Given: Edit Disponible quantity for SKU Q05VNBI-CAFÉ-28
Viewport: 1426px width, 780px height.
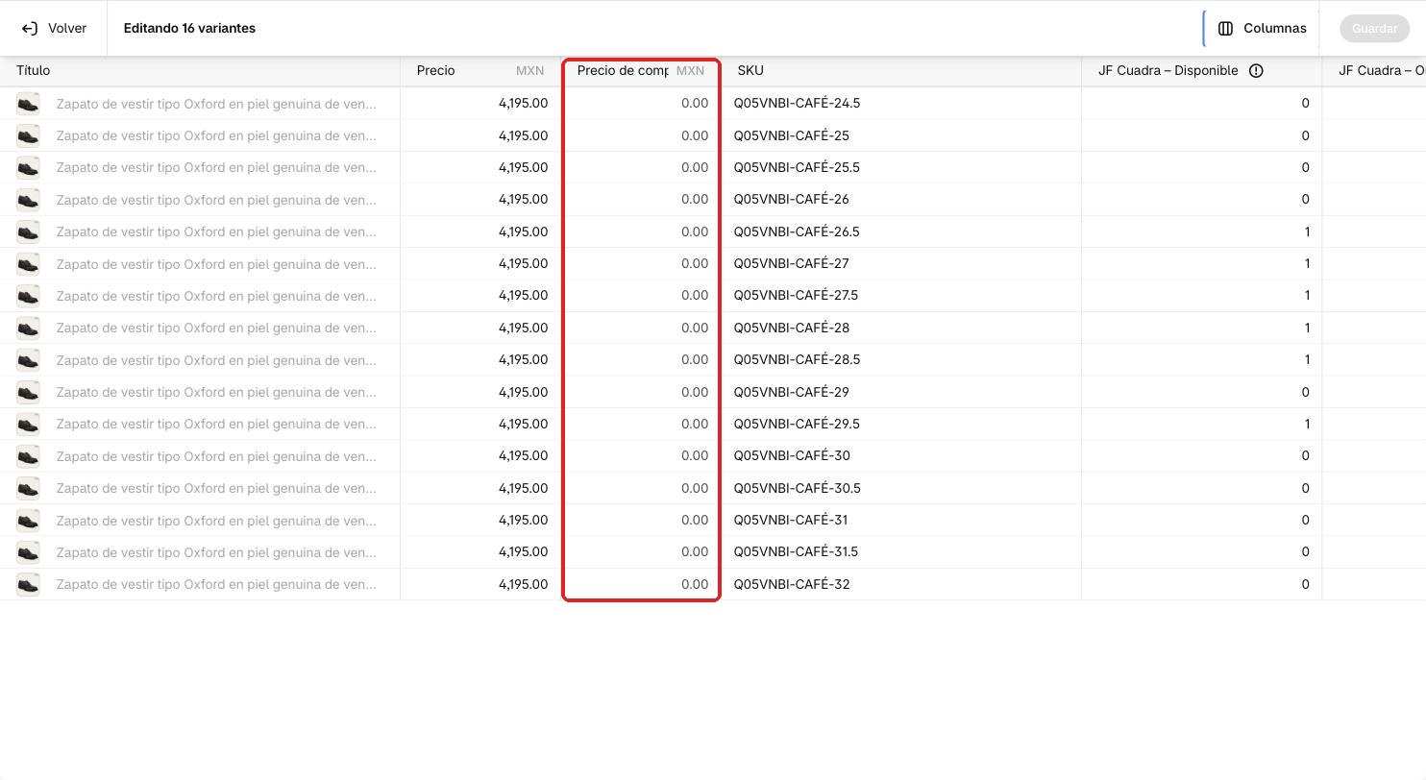Looking at the screenshot, I should pos(1201,328).
